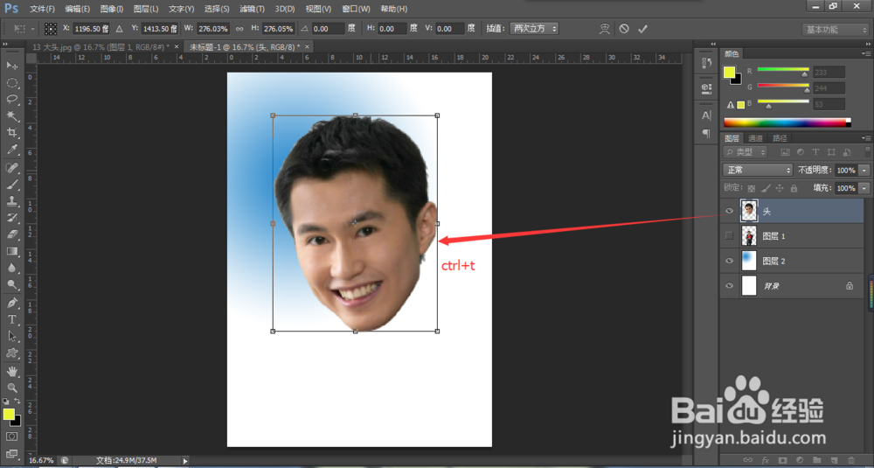Open the 滤镜(T) menu

click(252, 9)
